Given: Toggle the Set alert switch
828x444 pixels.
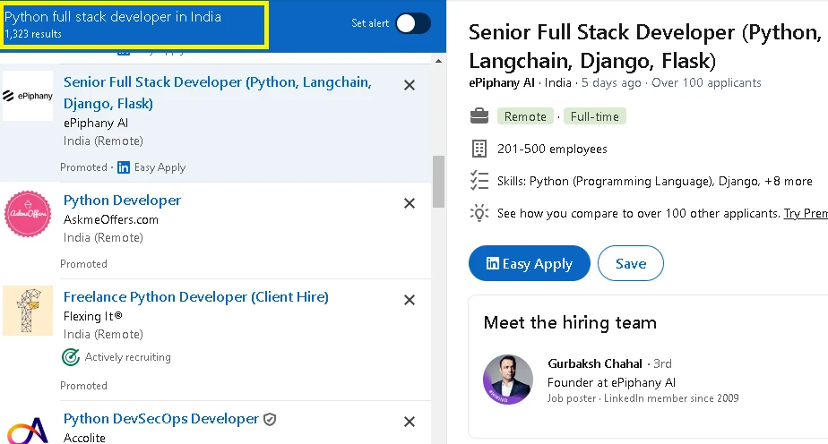Looking at the screenshot, I should click(x=413, y=23).
